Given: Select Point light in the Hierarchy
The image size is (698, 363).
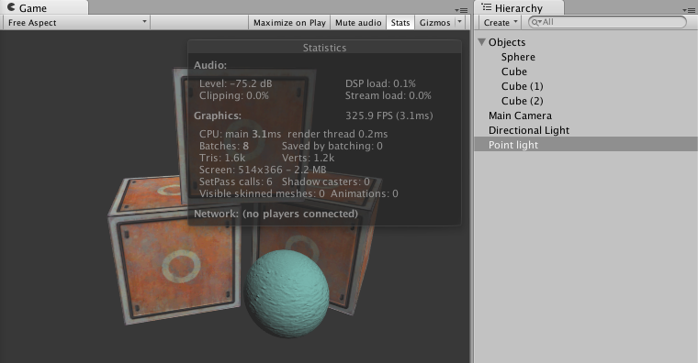Looking at the screenshot, I should [586, 145].
